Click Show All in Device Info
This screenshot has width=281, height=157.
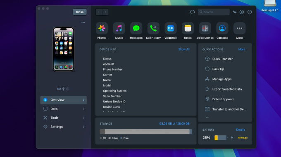tap(184, 49)
